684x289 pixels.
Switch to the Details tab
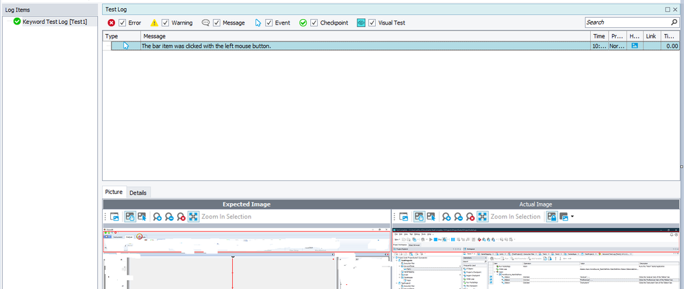pyautogui.click(x=138, y=193)
